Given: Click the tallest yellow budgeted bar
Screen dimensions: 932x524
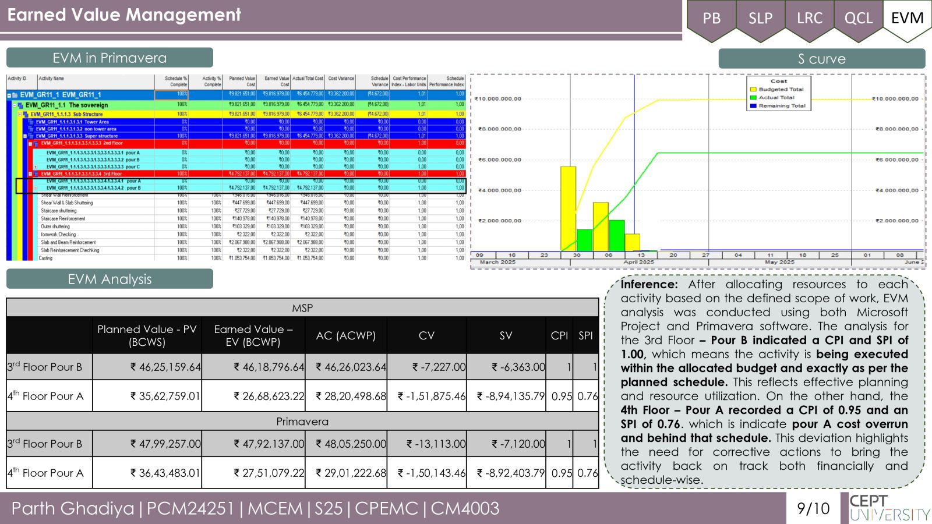Looking at the screenshot, I should coord(568,208).
